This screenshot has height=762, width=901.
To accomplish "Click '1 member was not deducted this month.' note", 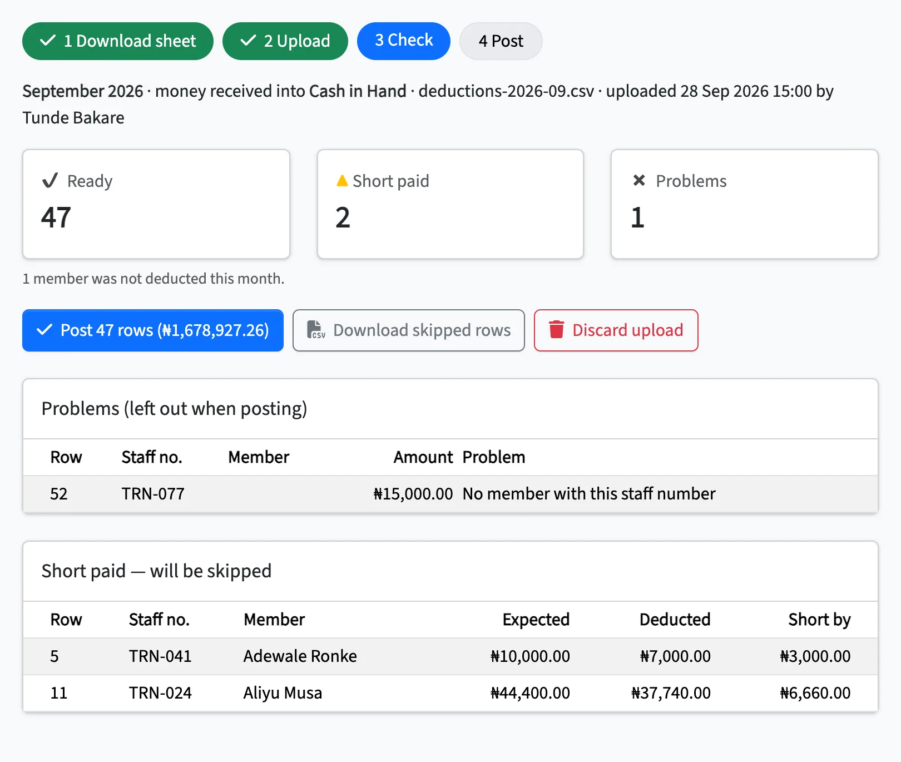I will click(154, 279).
